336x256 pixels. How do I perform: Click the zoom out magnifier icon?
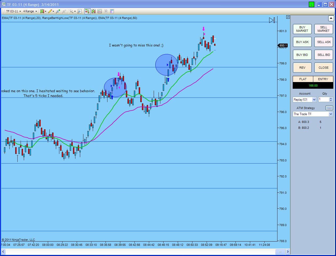(x=64, y=11)
